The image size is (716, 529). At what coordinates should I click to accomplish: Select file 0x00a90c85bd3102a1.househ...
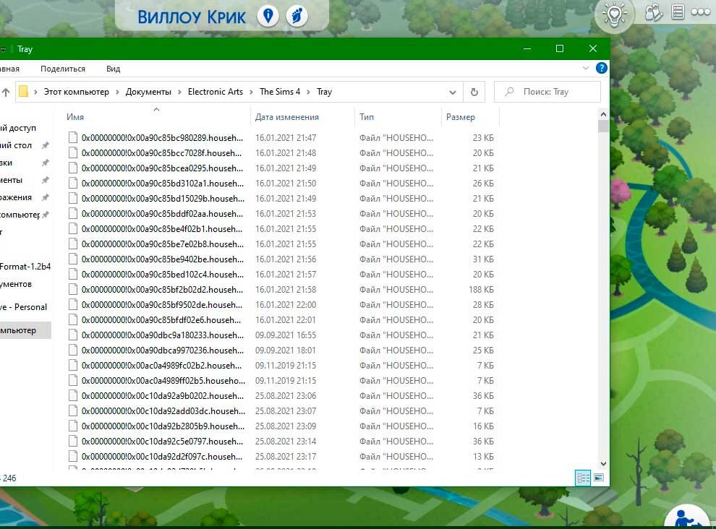(163, 183)
